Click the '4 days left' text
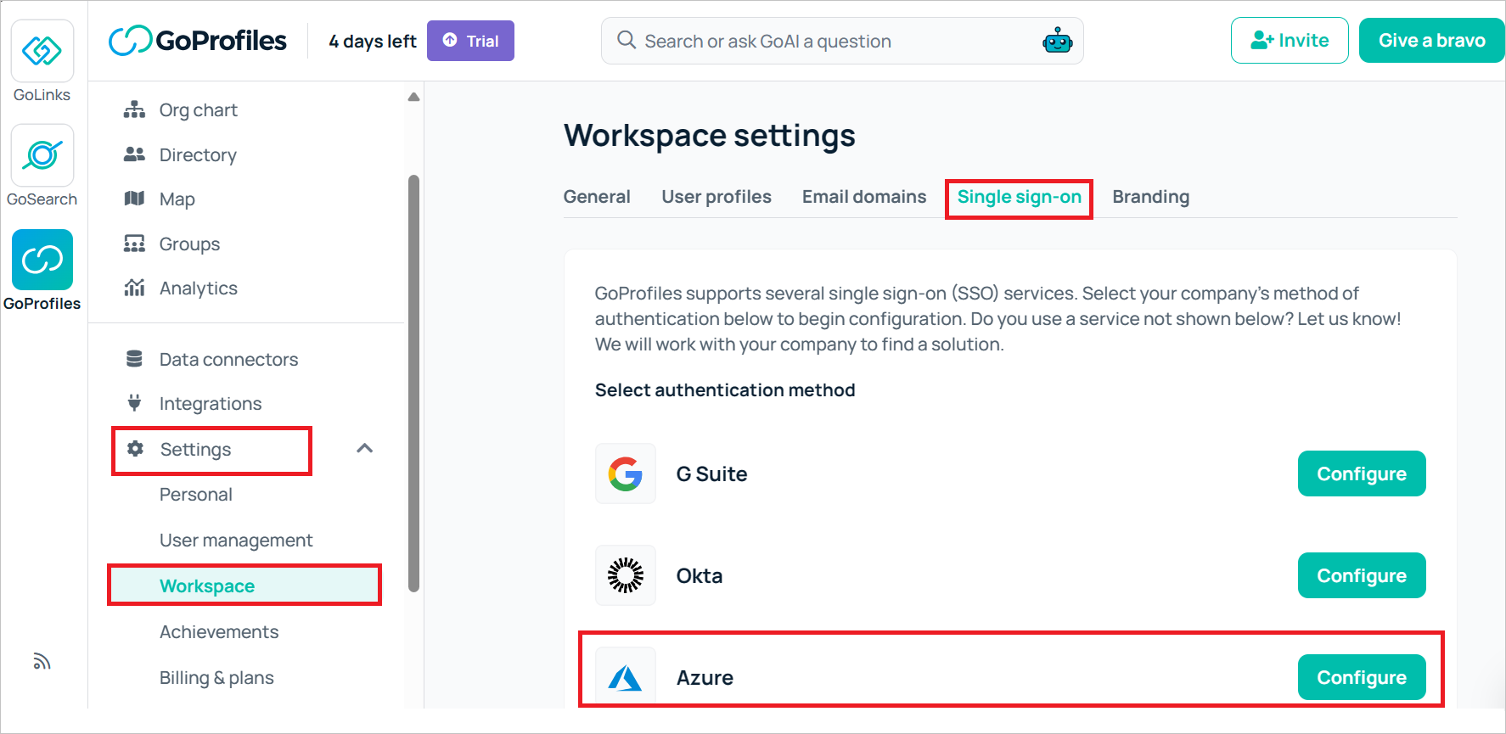Image resolution: width=1506 pixels, height=734 pixels. click(x=373, y=41)
